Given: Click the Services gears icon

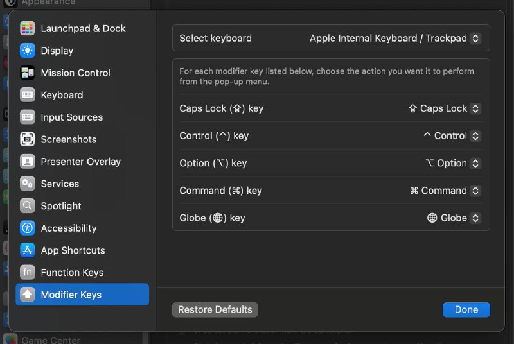Looking at the screenshot, I should pyautogui.click(x=27, y=184).
